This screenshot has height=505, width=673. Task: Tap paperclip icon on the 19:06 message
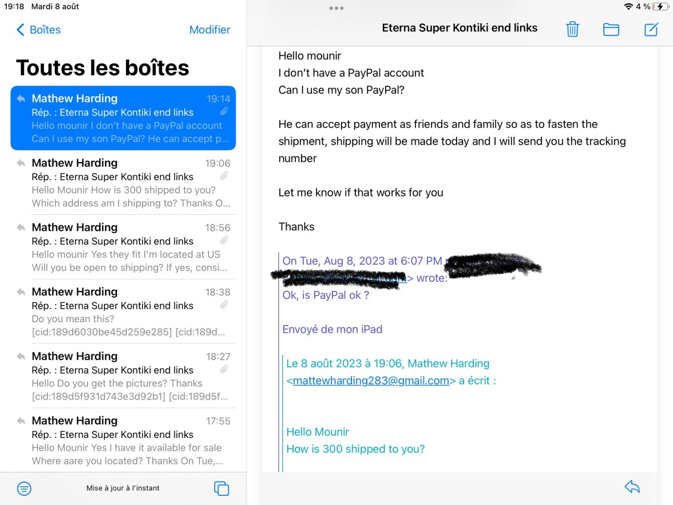[x=225, y=176]
